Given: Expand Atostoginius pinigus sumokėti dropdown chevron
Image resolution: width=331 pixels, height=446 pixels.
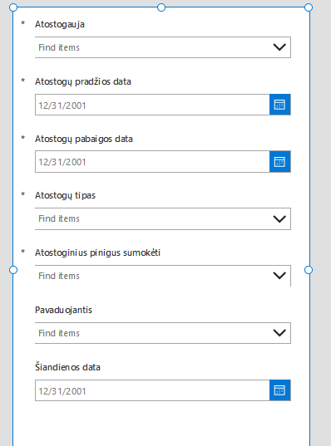Looking at the screenshot, I should (x=279, y=276).
